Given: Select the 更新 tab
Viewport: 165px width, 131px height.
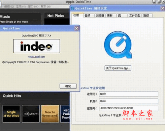Looking at the screenshot, I should click(111, 15).
